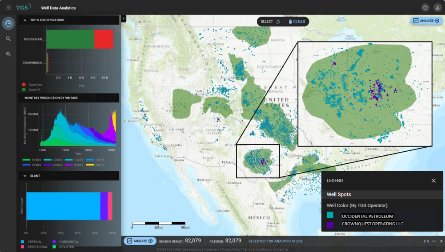Click the dashboard gauge icon in sidebar

click(8, 24)
